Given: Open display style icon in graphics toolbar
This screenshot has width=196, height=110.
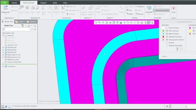Looking at the screenshot, I should pos(114,22).
